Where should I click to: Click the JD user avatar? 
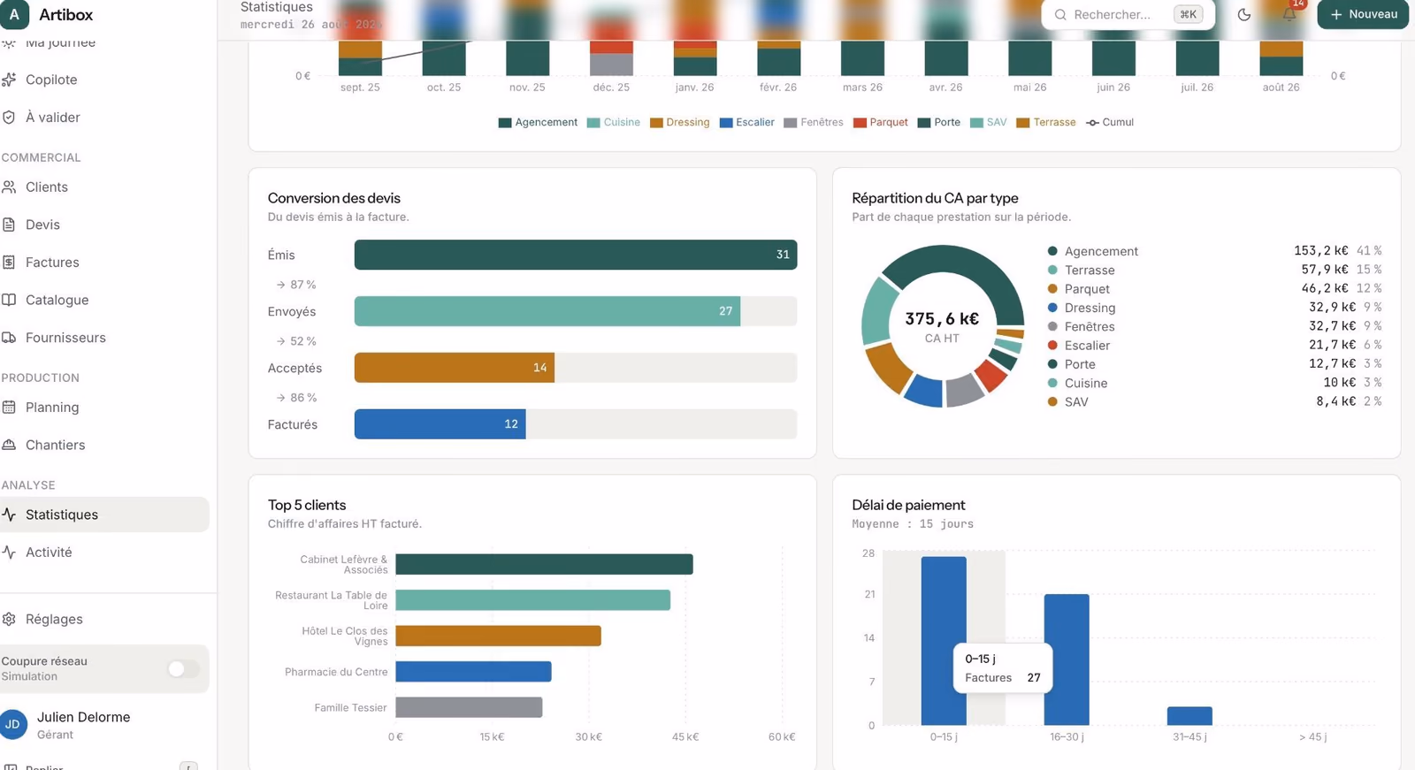[x=13, y=724]
